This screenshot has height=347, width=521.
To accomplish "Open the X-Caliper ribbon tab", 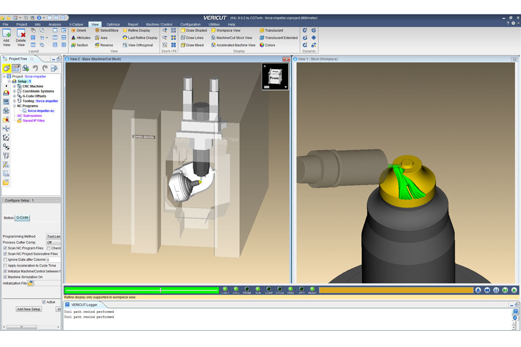I will click(76, 24).
